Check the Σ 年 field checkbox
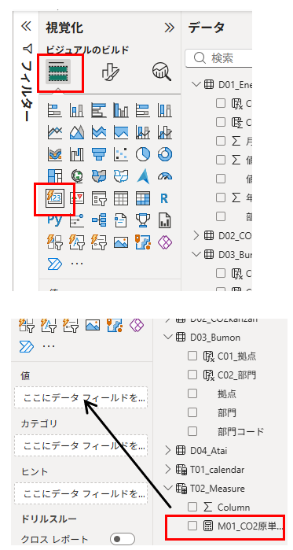Viewport: 293px width, 550px height. [x=221, y=197]
